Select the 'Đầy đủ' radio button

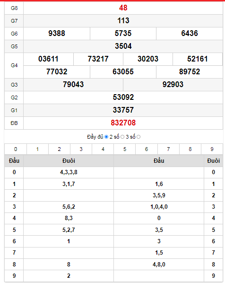point(106,137)
